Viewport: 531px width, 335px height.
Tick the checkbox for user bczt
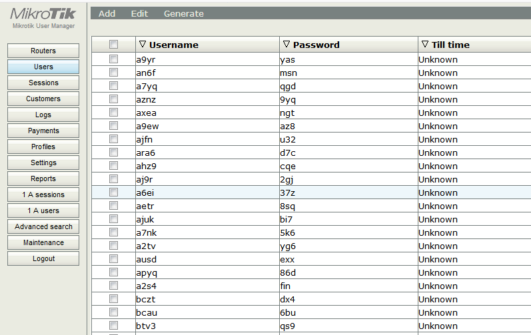pos(113,299)
